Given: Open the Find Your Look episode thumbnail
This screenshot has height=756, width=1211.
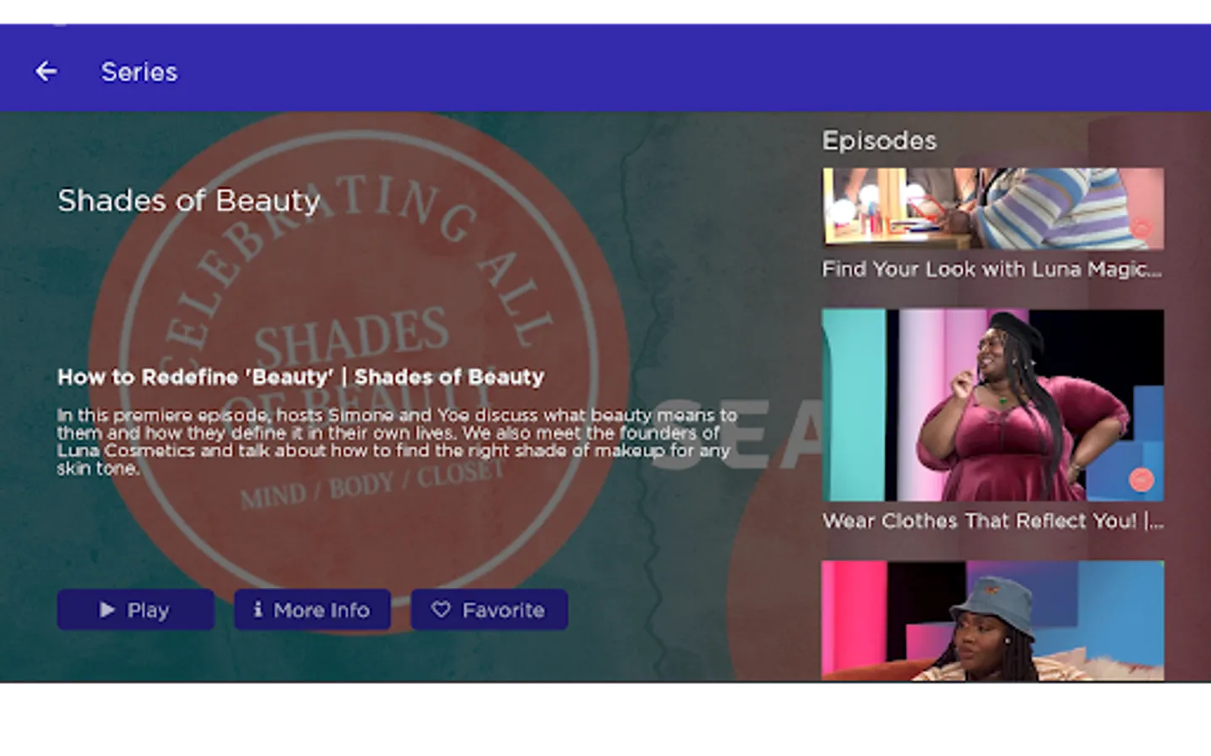Looking at the screenshot, I should pyautogui.click(x=993, y=208).
